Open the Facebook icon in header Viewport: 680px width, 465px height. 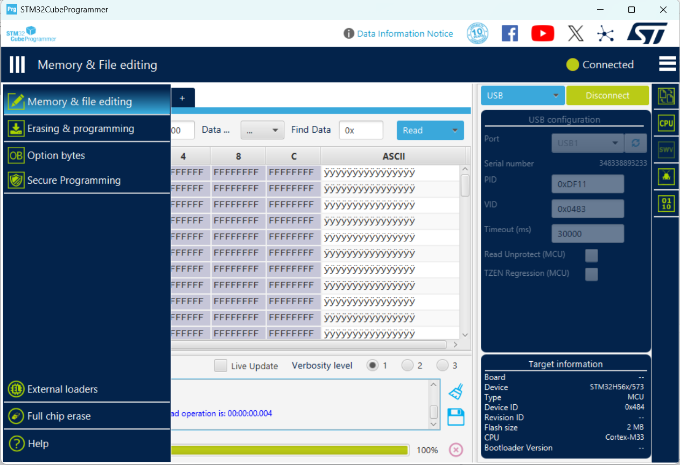tap(509, 33)
